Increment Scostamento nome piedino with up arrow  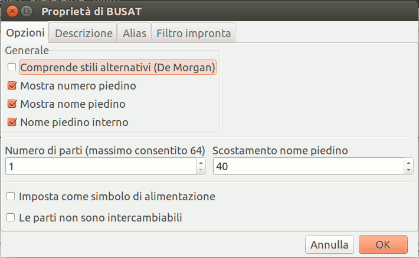click(x=409, y=163)
